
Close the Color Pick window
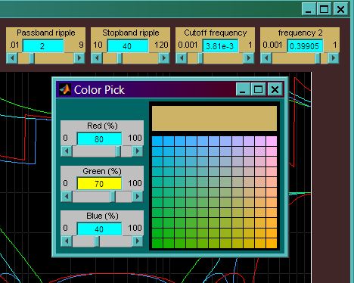pyautogui.click(x=275, y=89)
